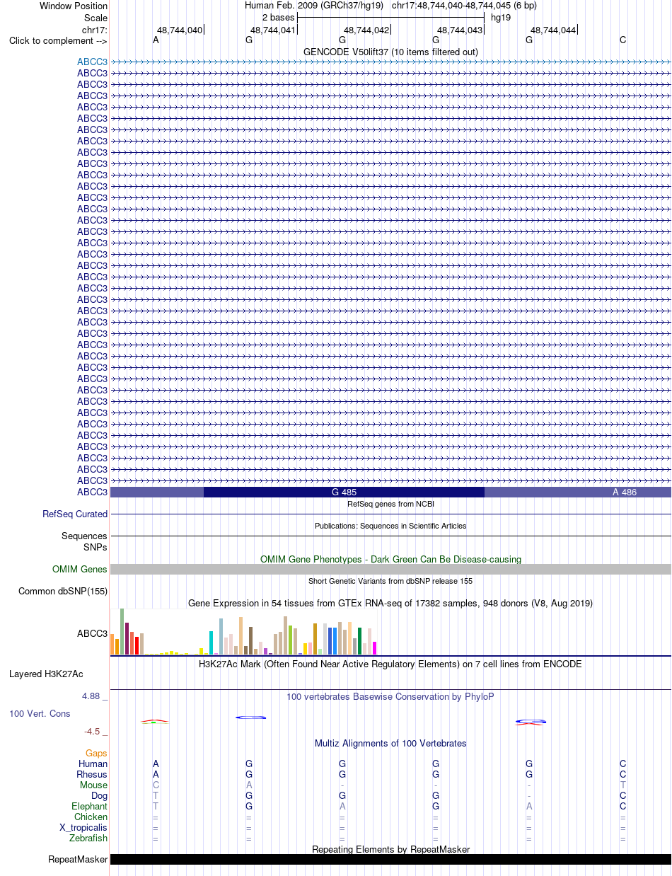Click the 'Chicken' species label

tap(91, 817)
